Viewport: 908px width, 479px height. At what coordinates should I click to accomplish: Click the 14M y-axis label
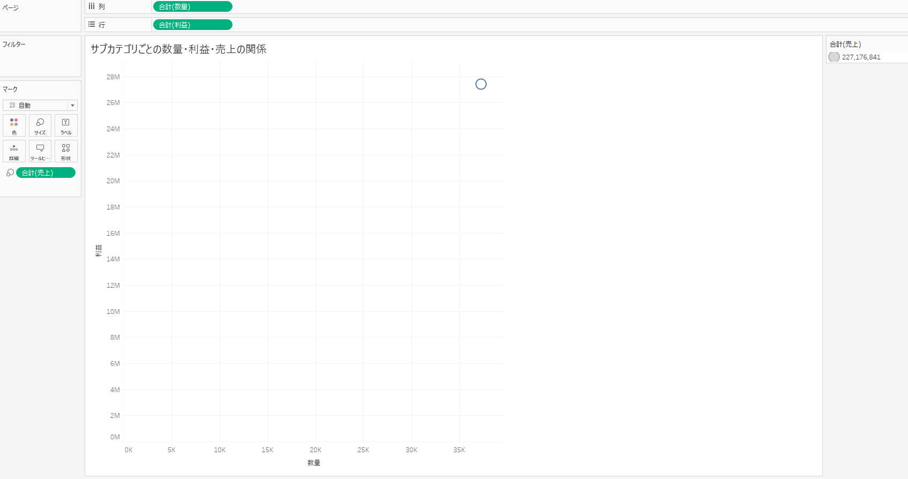point(113,259)
